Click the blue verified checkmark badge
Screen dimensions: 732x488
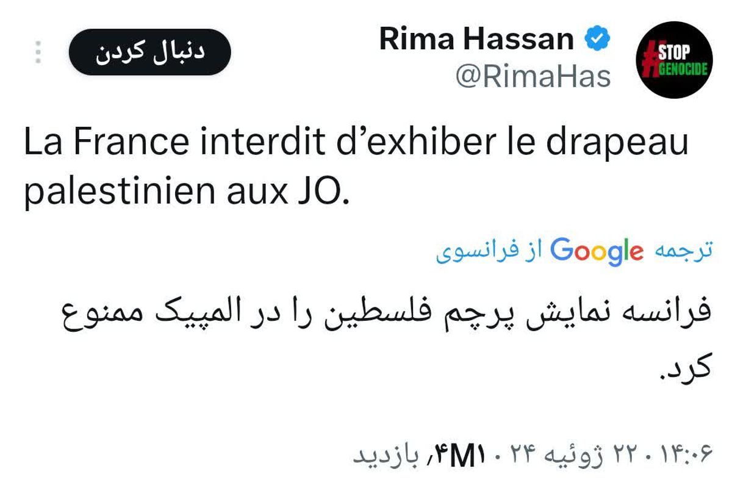[596, 38]
